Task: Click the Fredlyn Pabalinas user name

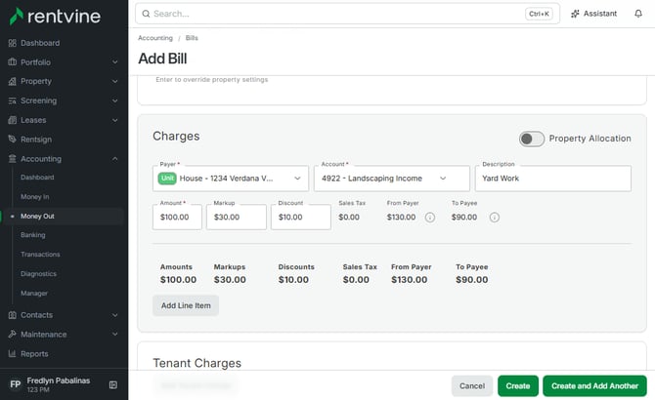Action: coord(58,380)
